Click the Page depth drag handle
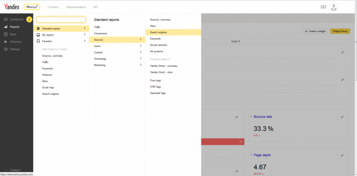Image resolution: width=357 pixels, height=176 pixels. point(251,155)
